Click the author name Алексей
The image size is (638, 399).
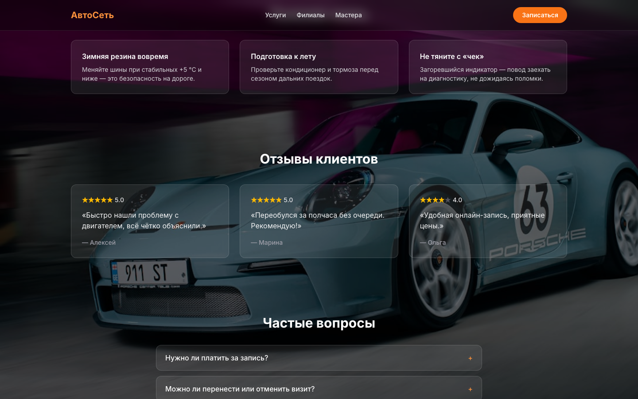click(x=99, y=243)
